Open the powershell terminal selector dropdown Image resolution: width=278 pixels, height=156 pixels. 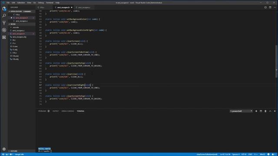(241, 111)
